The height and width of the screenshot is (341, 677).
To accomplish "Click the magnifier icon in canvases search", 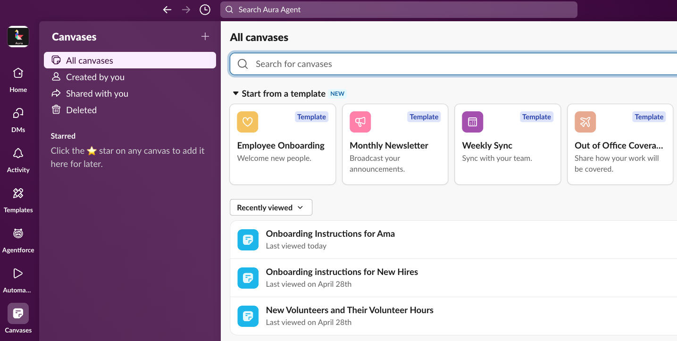I will [x=243, y=64].
